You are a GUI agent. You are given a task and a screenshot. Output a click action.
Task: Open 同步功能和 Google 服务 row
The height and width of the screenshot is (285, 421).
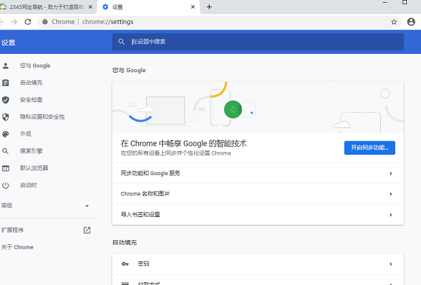[258, 173]
